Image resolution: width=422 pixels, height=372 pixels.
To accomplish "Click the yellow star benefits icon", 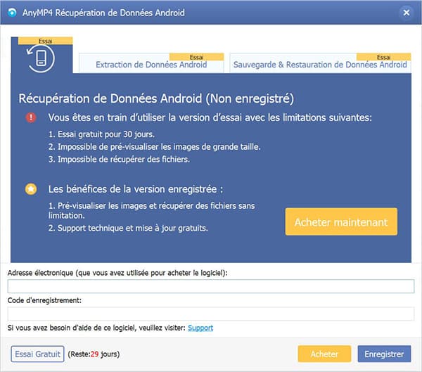I will [x=30, y=189].
